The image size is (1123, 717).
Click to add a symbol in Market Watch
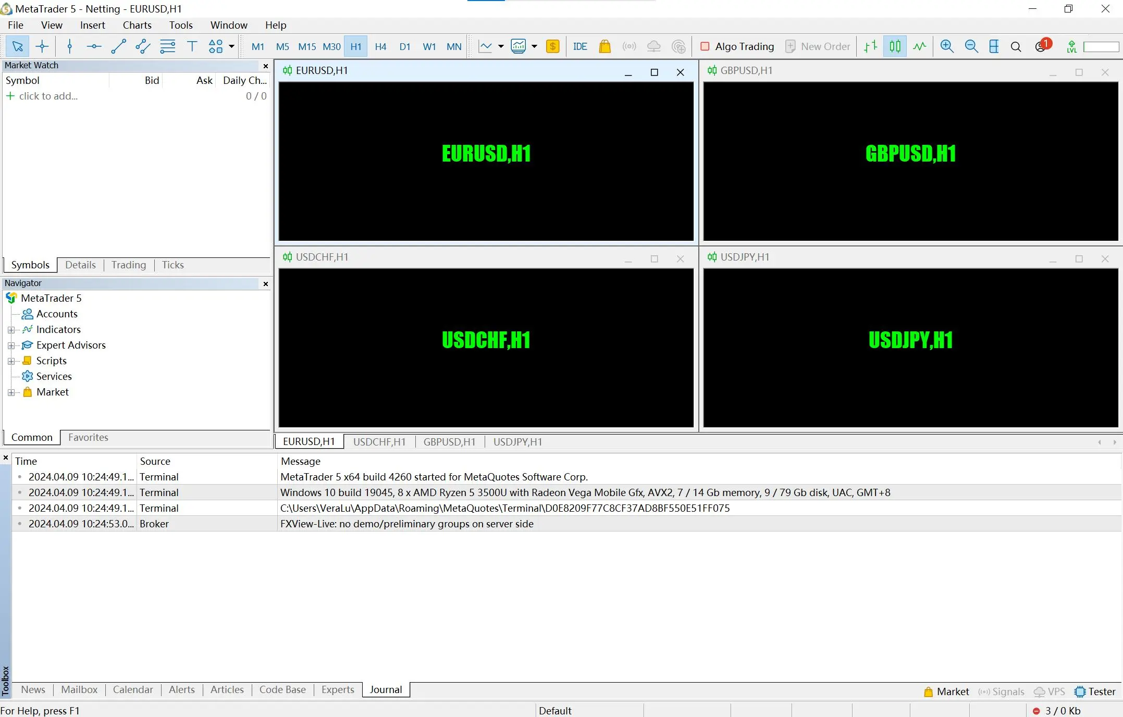point(48,96)
